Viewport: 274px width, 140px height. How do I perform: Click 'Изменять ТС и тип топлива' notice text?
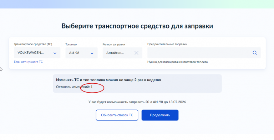click(x=108, y=80)
